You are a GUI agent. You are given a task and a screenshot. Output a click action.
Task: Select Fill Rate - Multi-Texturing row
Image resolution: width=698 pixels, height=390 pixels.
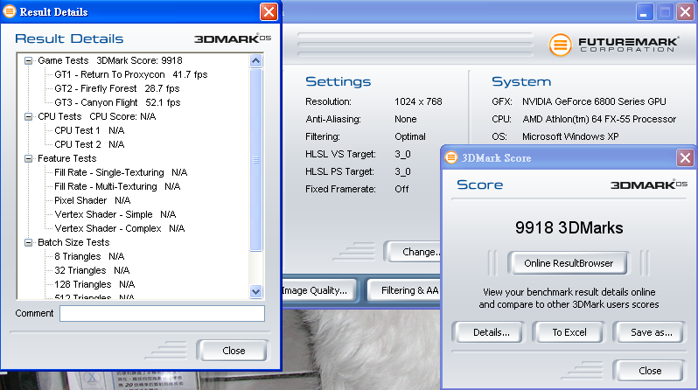click(x=117, y=186)
